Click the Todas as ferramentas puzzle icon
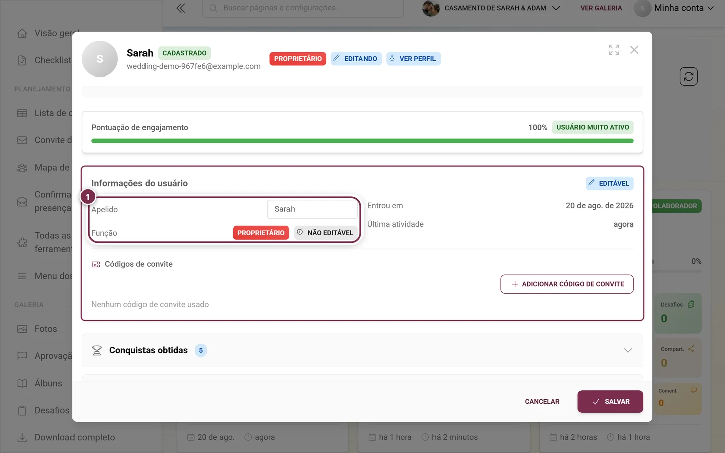 click(x=22, y=242)
